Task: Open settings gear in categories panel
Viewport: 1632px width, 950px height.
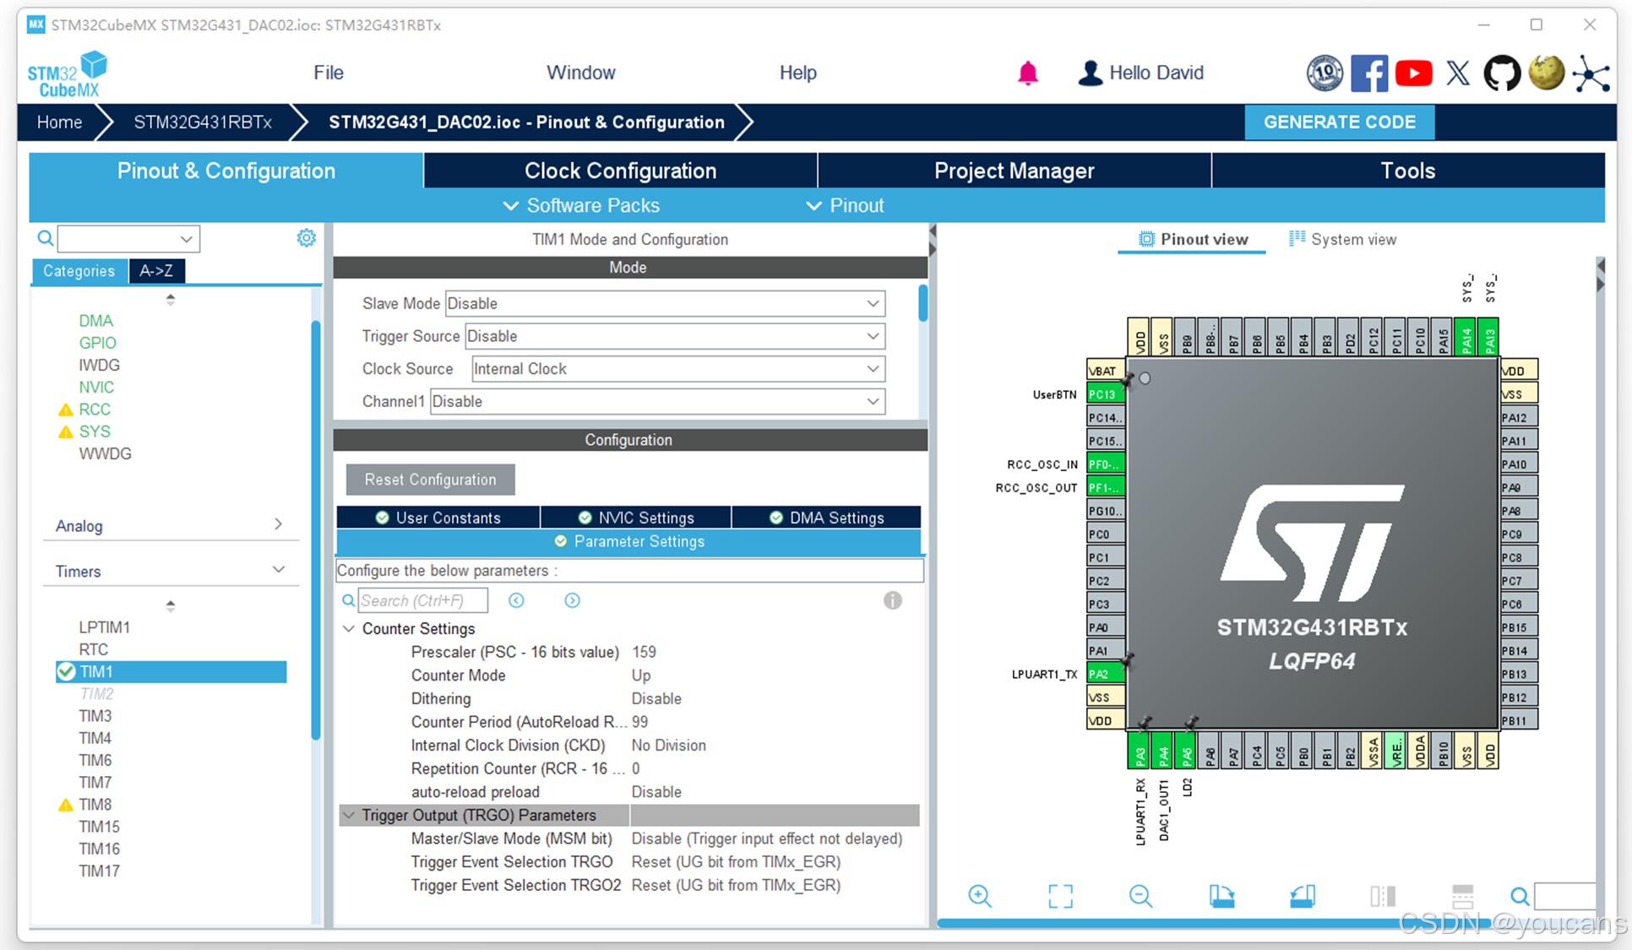Action: tap(306, 238)
